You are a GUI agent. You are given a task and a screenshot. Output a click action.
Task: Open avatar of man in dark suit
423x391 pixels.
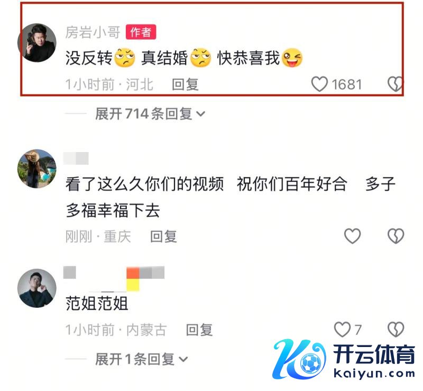coord(37,288)
